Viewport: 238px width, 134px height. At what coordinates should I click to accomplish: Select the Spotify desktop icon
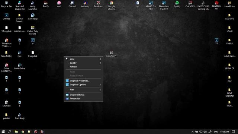pyautogui.click(x=177, y=4)
